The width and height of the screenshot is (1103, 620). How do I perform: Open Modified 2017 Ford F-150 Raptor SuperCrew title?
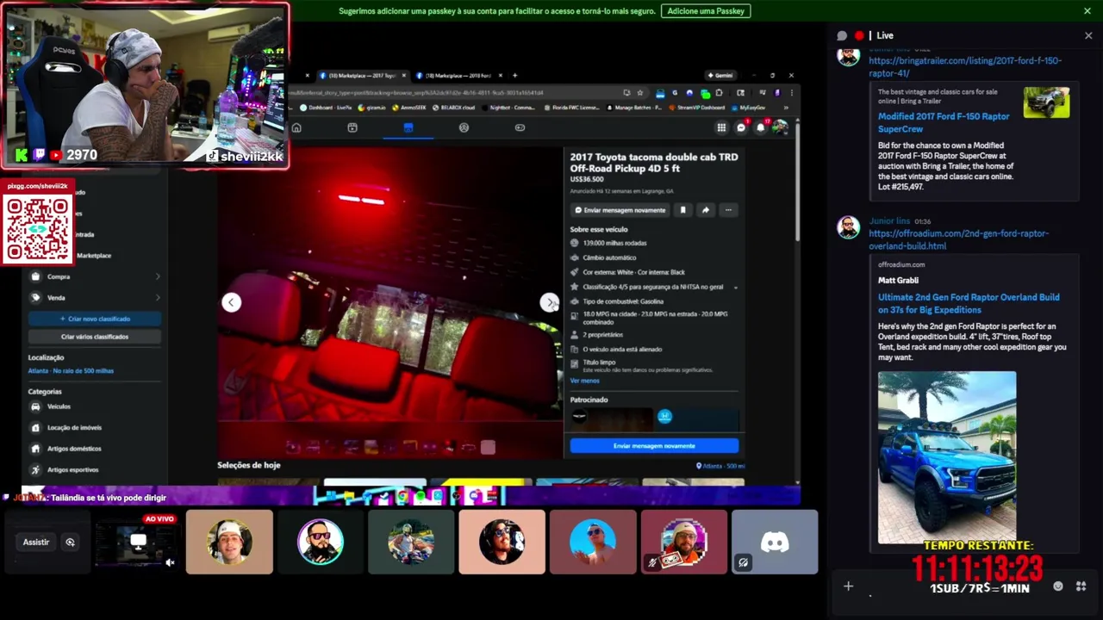(944, 122)
